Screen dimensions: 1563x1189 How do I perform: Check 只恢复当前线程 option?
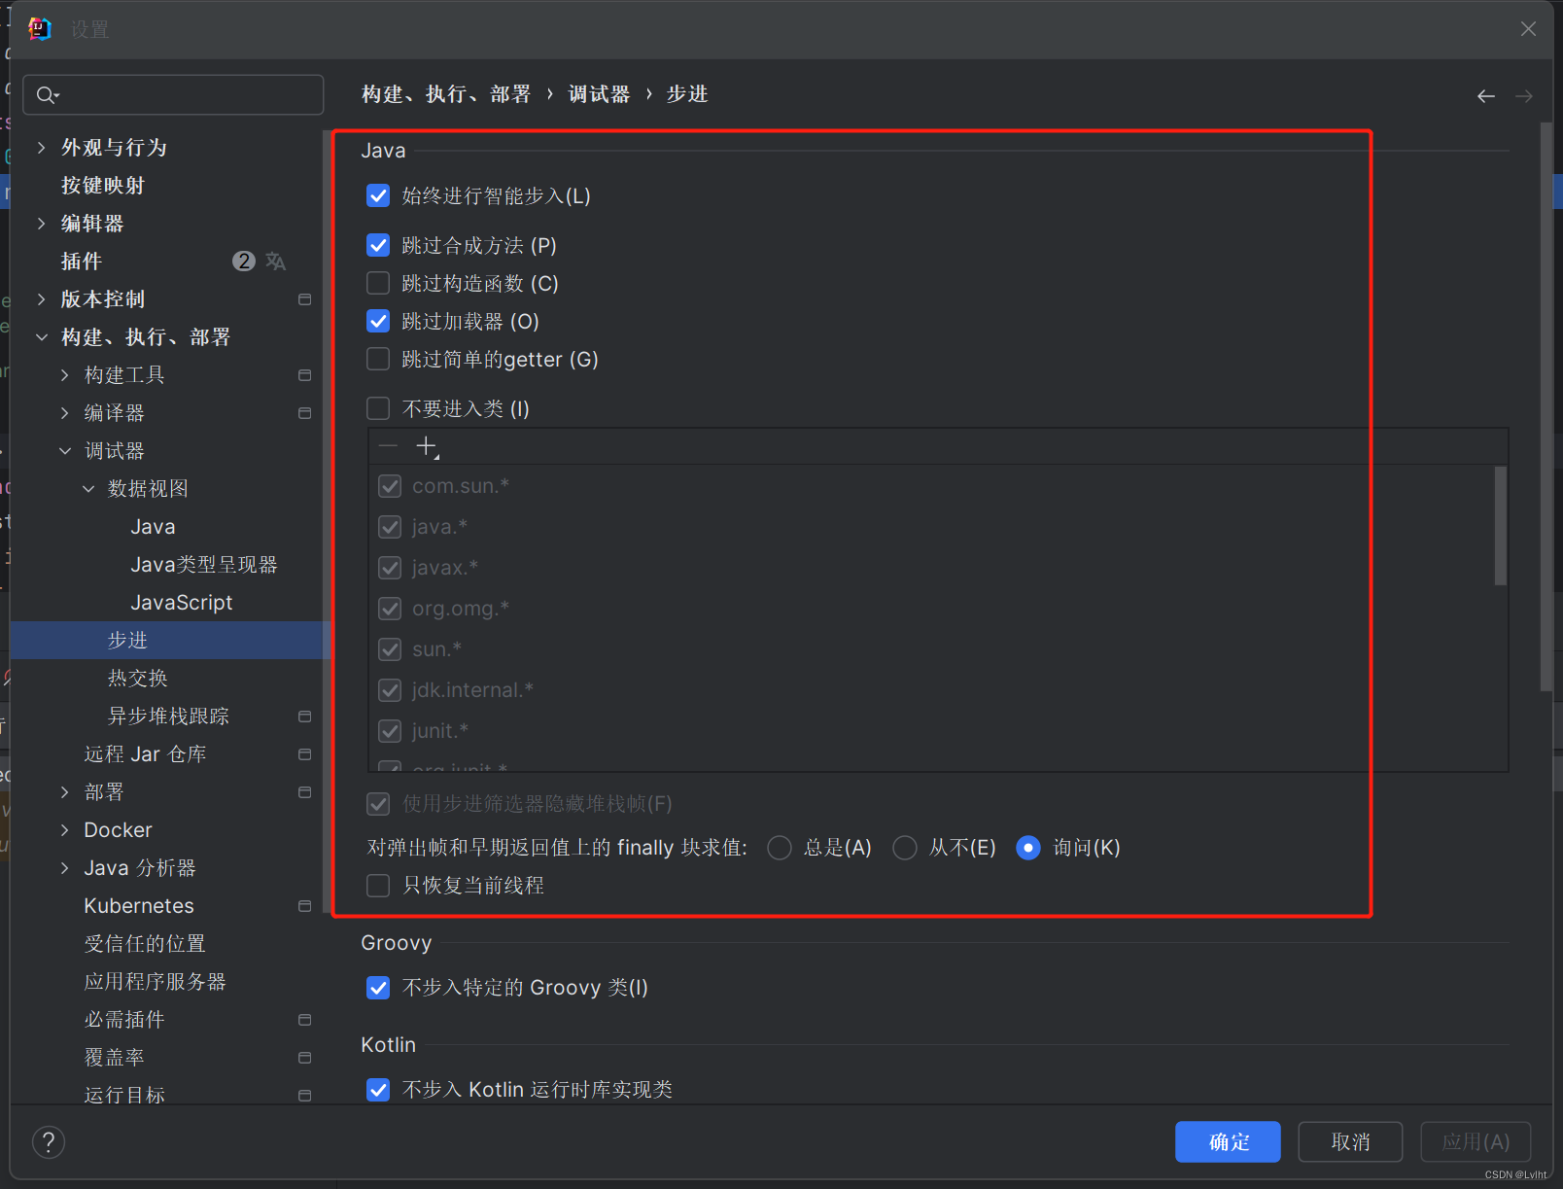(x=378, y=886)
